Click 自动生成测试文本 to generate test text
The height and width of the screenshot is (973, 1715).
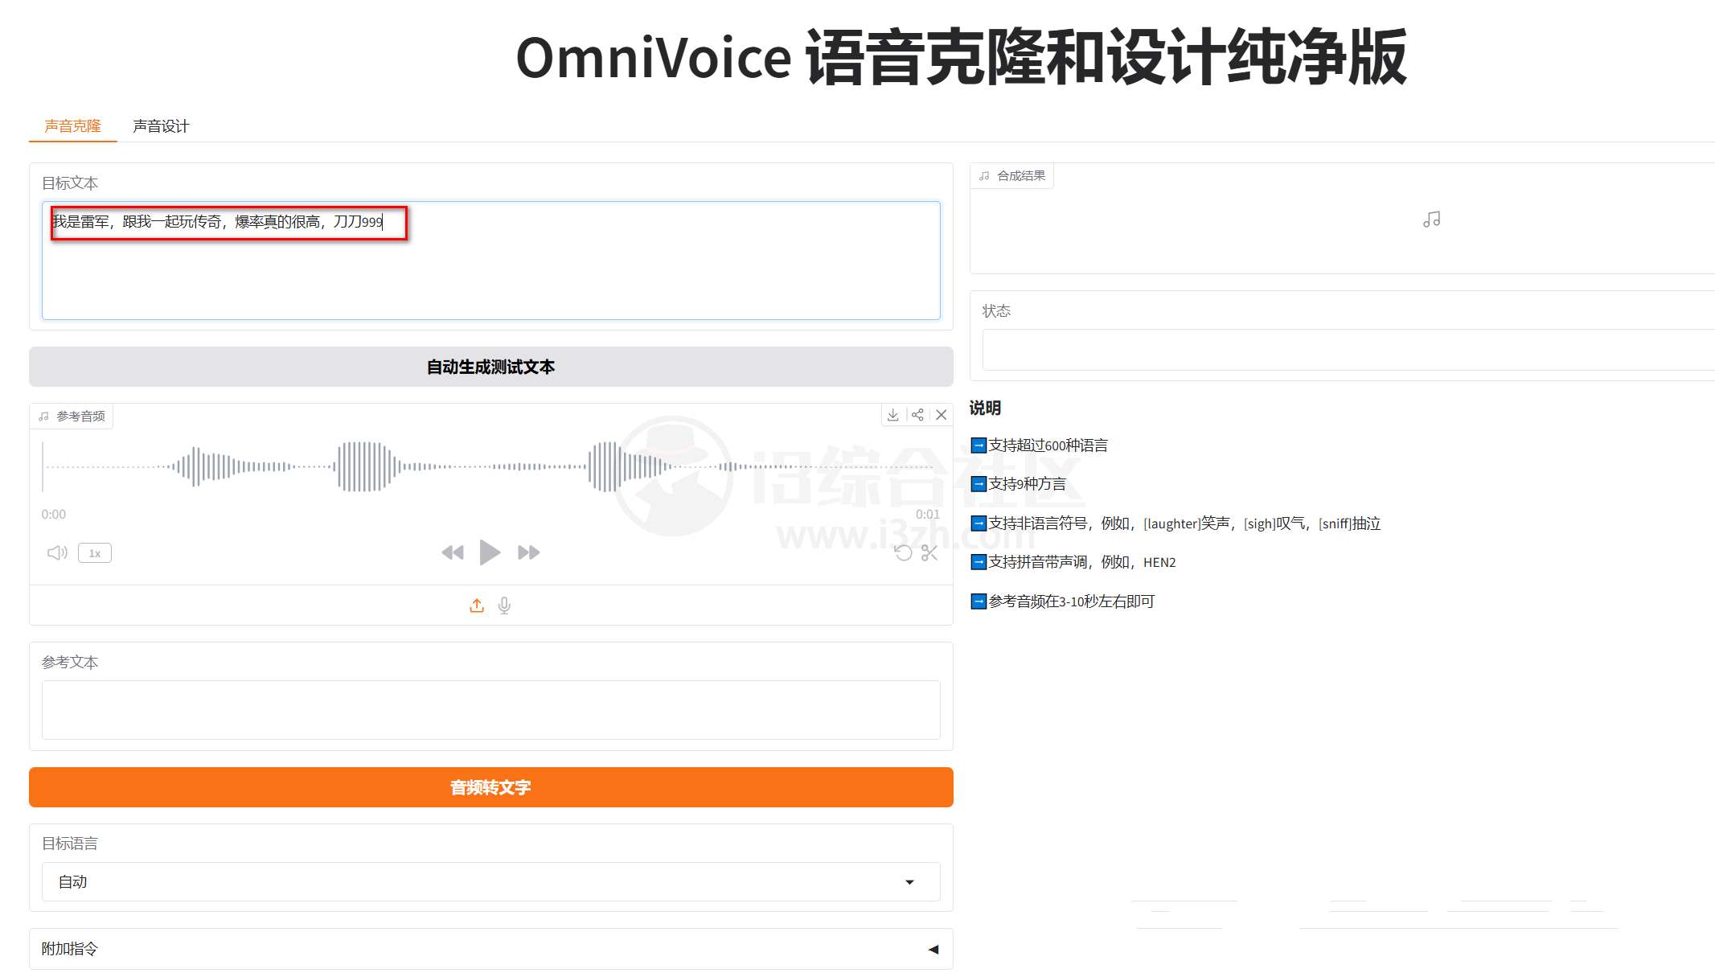coord(490,366)
